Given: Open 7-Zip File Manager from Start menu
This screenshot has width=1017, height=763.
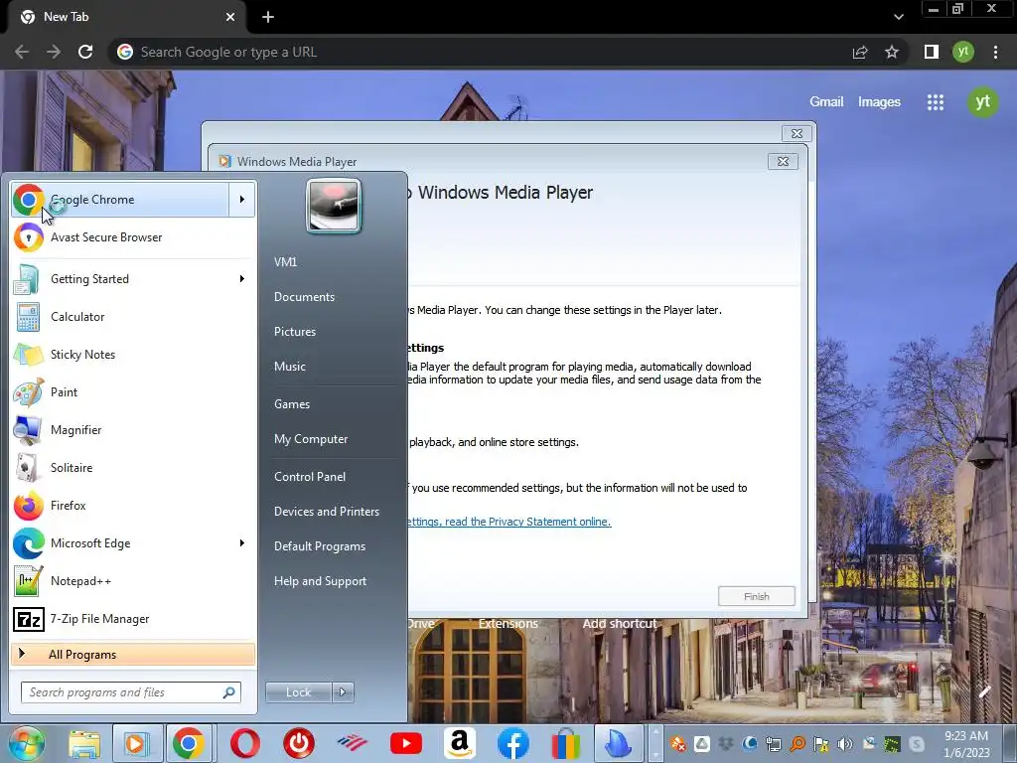Looking at the screenshot, I should [133, 618].
